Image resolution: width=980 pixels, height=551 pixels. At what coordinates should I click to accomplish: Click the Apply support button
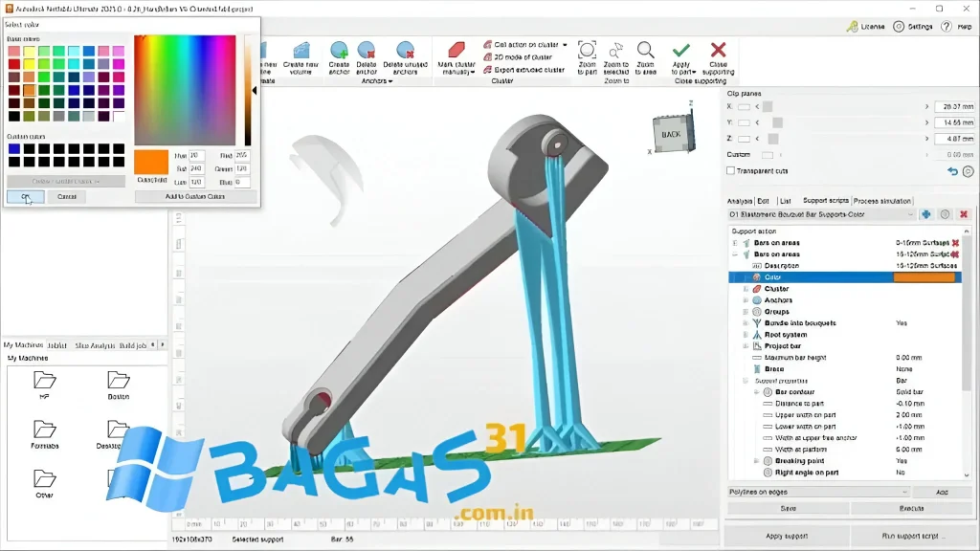[787, 536]
